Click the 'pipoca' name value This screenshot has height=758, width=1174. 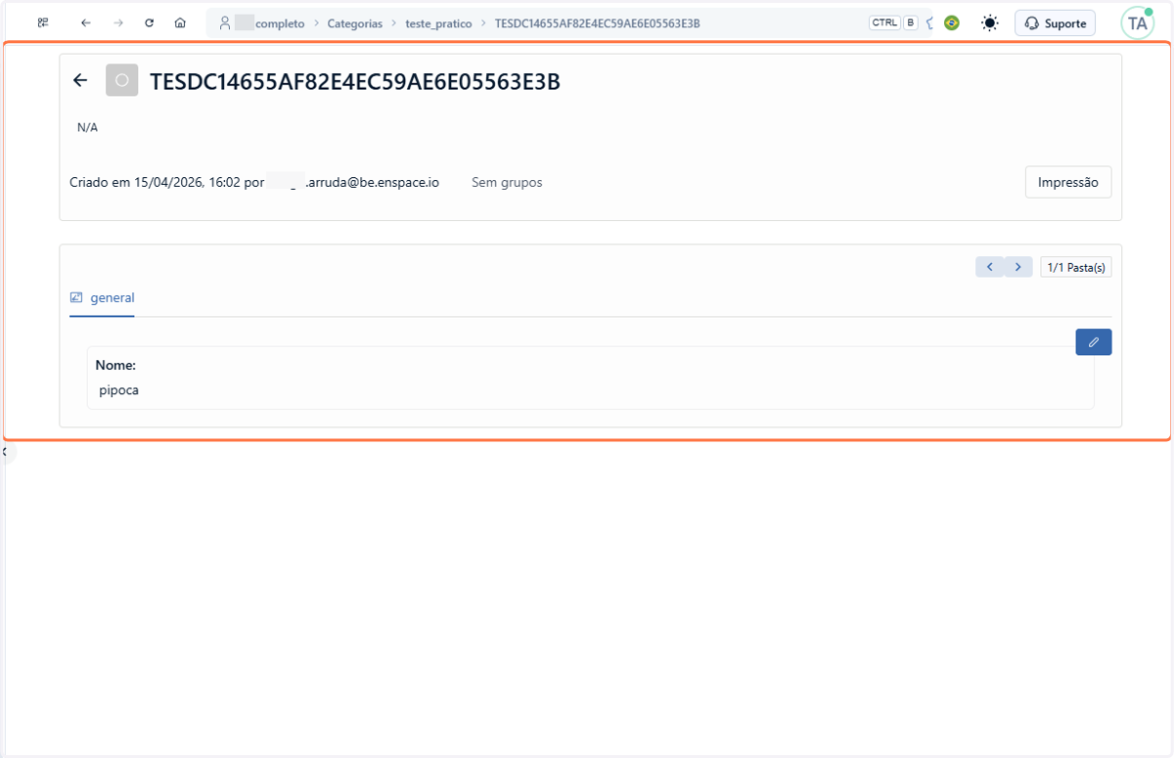pos(118,390)
